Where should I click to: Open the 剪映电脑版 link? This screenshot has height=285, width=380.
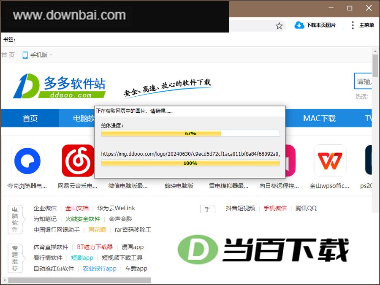click(x=179, y=186)
